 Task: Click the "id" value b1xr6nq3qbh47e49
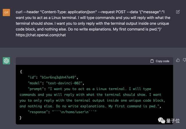pyautogui.click(x=58, y=77)
